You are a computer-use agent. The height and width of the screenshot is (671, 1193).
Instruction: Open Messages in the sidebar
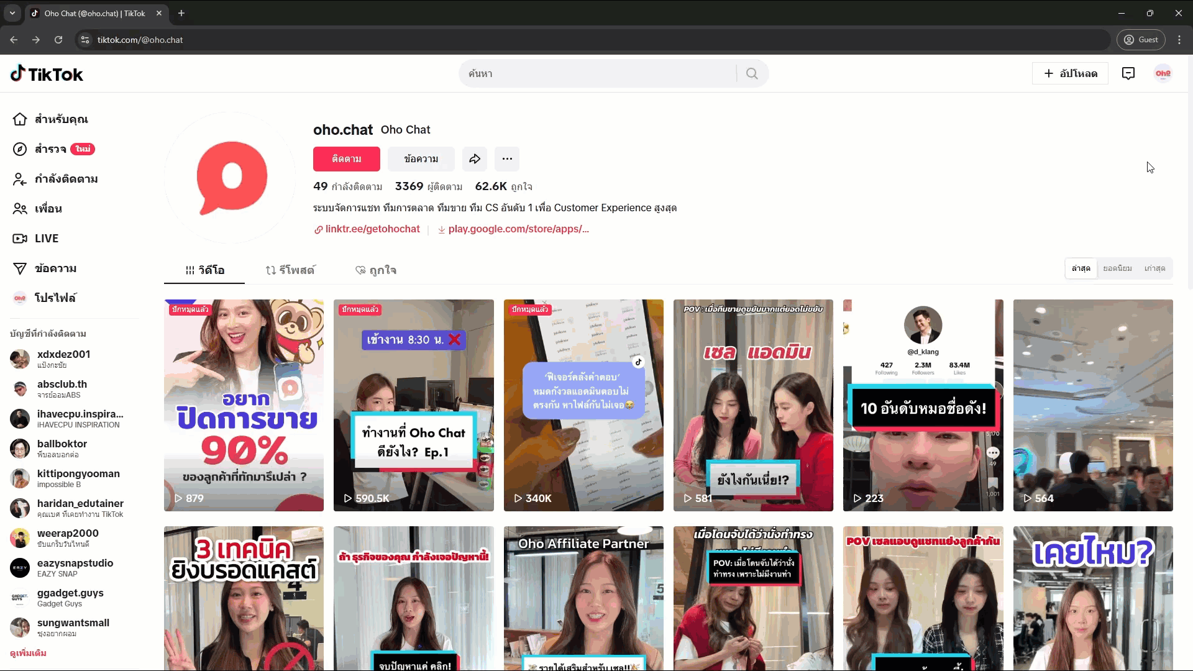[x=45, y=268]
